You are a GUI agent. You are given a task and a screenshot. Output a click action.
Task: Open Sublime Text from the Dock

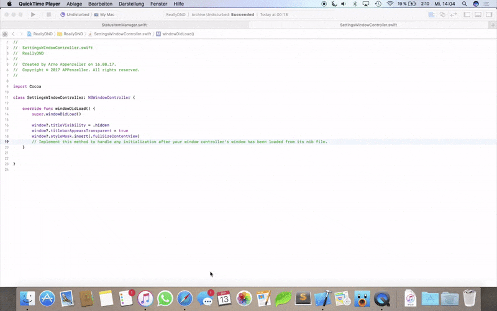pos(303,299)
